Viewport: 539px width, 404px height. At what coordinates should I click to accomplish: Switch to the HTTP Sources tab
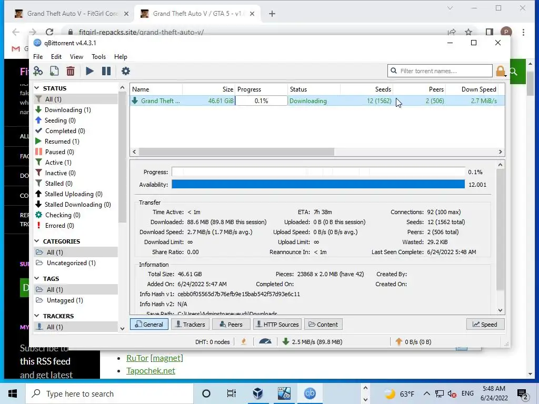tap(277, 324)
